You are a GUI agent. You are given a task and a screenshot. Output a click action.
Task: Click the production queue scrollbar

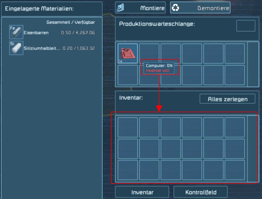[x=253, y=64]
